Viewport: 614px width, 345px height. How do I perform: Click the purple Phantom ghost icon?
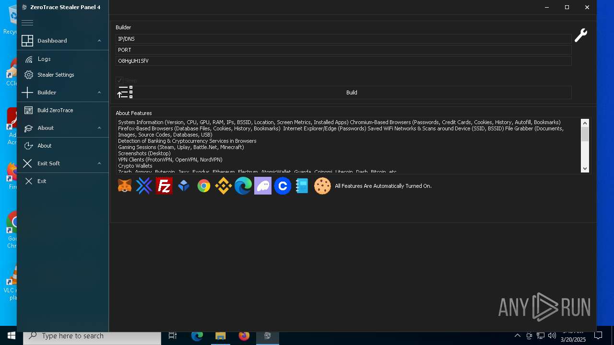pos(263,186)
